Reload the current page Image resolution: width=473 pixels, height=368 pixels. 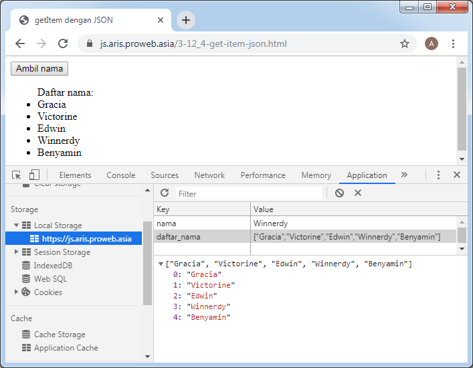pyautogui.click(x=63, y=43)
